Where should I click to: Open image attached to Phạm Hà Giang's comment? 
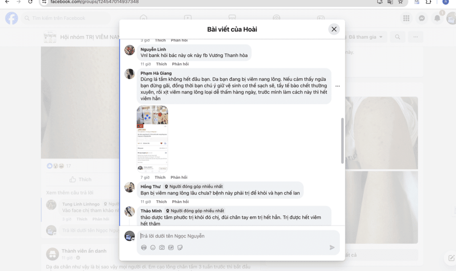(x=152, y=139)
